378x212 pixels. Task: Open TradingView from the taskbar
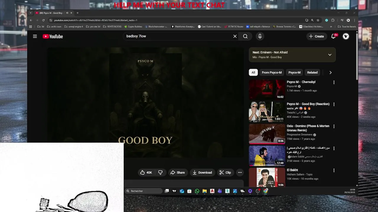click(174, 191)
